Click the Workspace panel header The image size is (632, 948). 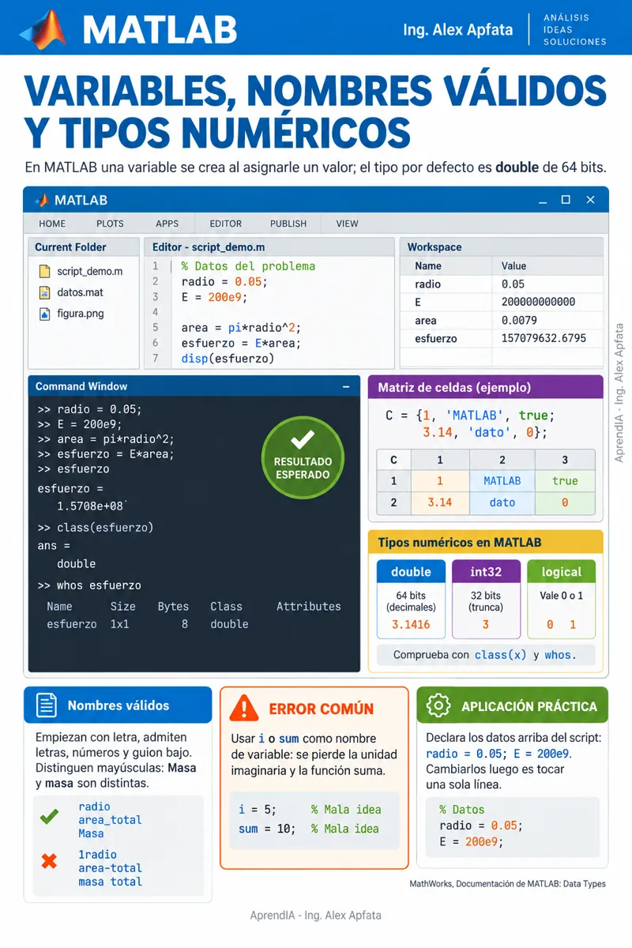click(x=501, y=247)
